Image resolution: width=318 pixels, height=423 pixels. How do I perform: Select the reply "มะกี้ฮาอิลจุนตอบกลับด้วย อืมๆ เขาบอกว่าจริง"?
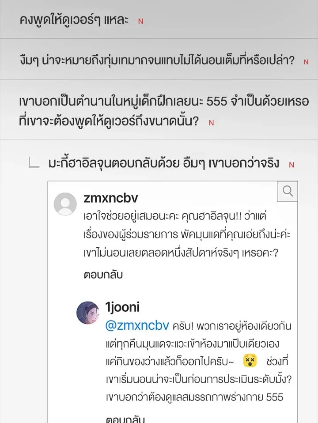click(x=163, y=163)
